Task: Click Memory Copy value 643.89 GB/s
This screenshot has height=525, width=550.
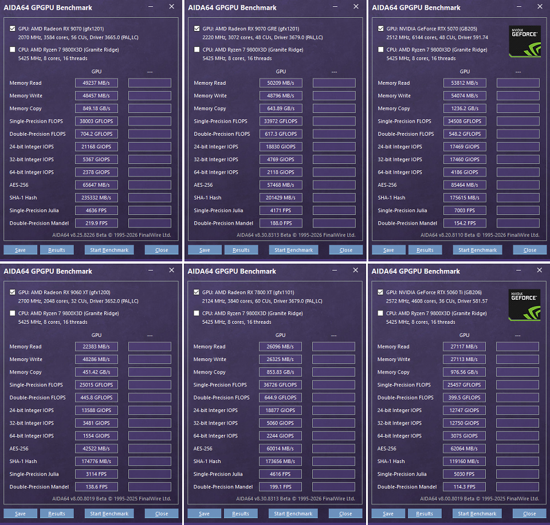Action: pos(281,108)
